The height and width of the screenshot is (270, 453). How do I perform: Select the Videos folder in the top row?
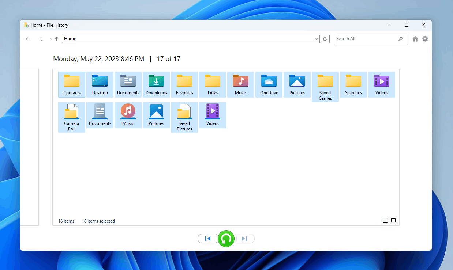point(382,84)
